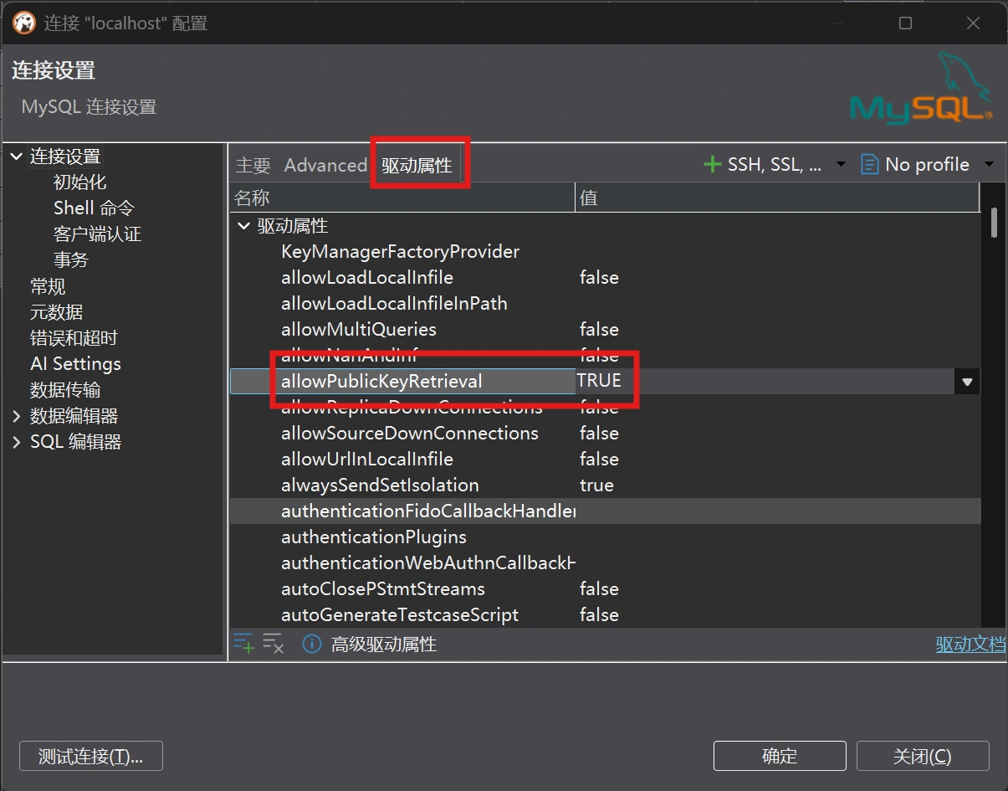Viewport: 1008px width, 791px height.
Task: Select AI Settings in the left tree
Action: pyautogui.click(x=75, y=364)
